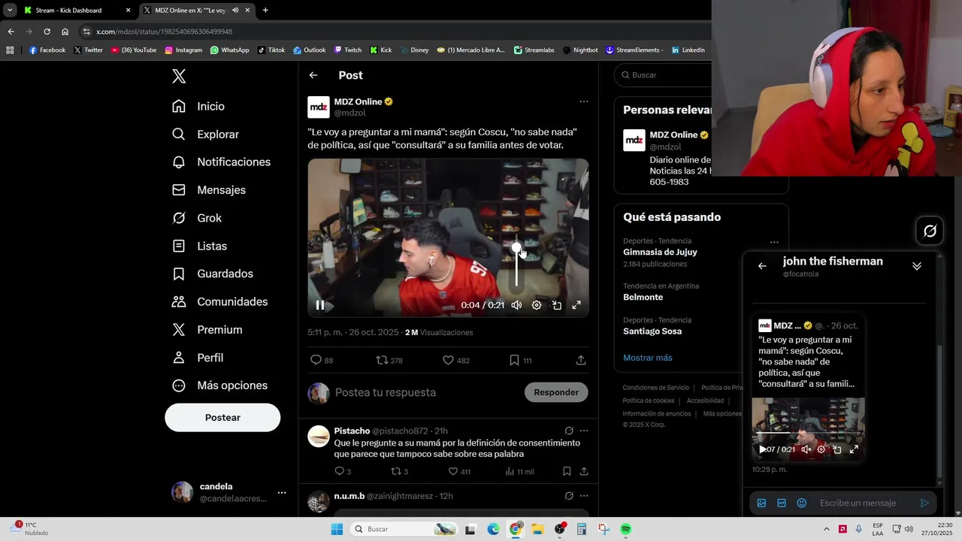Open the three-dot menu on the MDZ Online post
This screenshot has height=541, width=962.
point(584,101)
